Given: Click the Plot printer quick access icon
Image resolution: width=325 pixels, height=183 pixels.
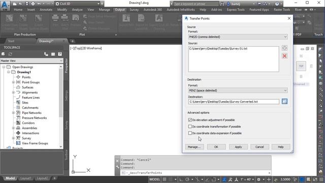Looking at the screenshot, I should [x=33, y=4].
